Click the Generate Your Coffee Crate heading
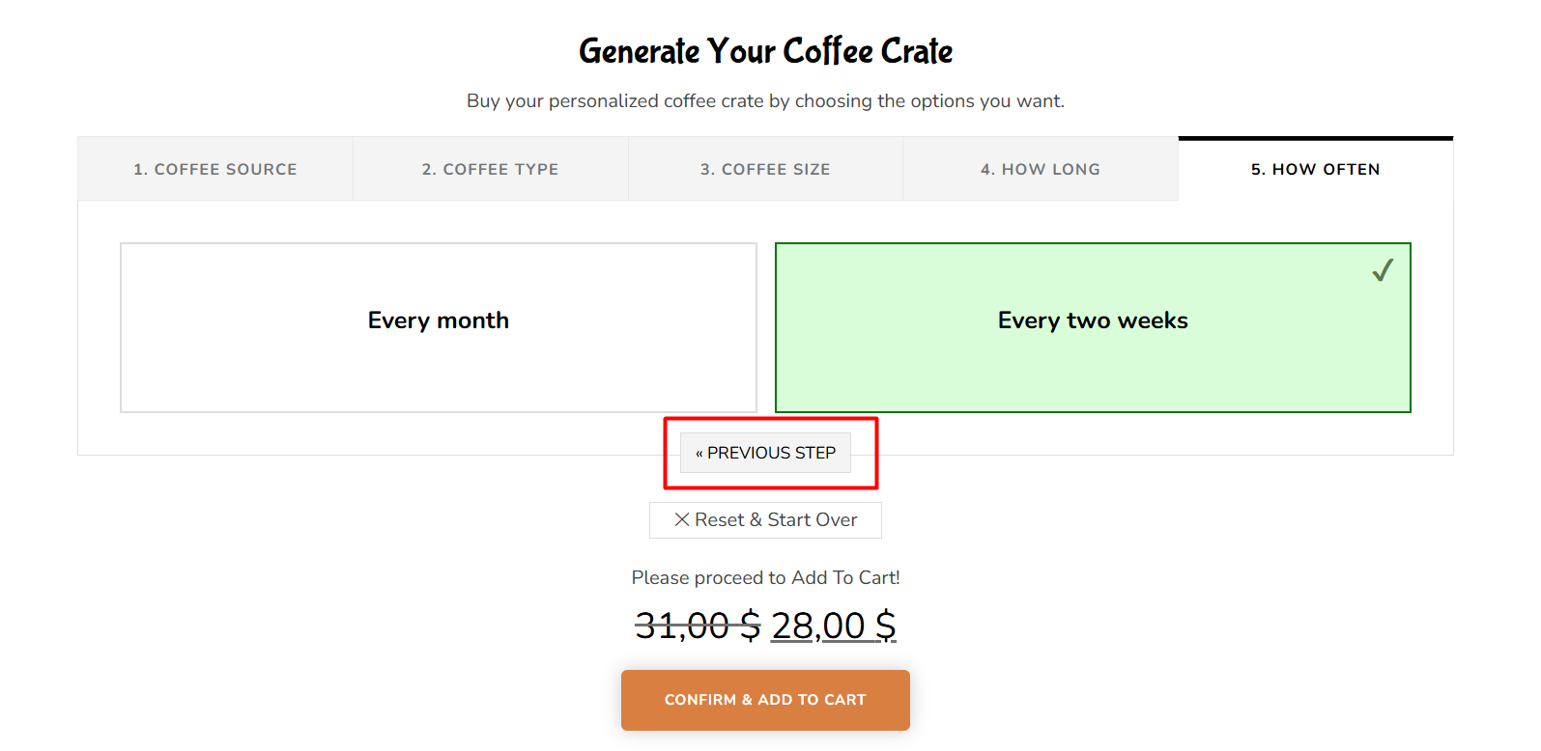Image resolution: width=1541 pixels, height=751 pixels. [x=766, y=51]
